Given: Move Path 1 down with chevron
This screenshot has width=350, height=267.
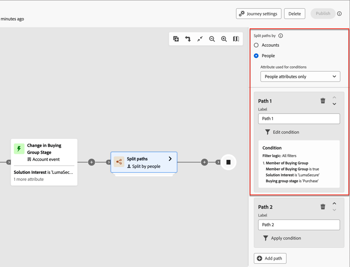Looking at the screenshot, I should [x=335, y=104].
